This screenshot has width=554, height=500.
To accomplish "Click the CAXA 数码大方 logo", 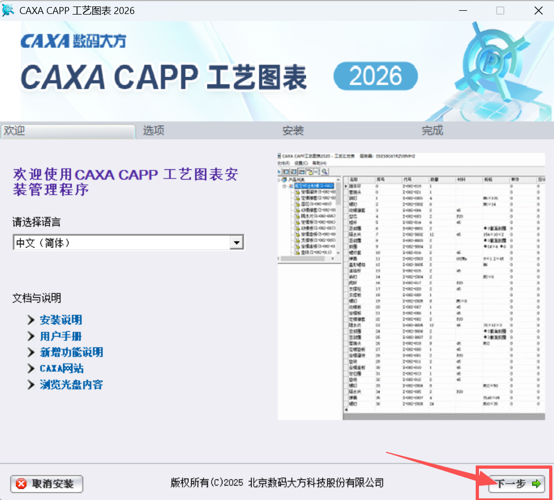I will (73, 42).
